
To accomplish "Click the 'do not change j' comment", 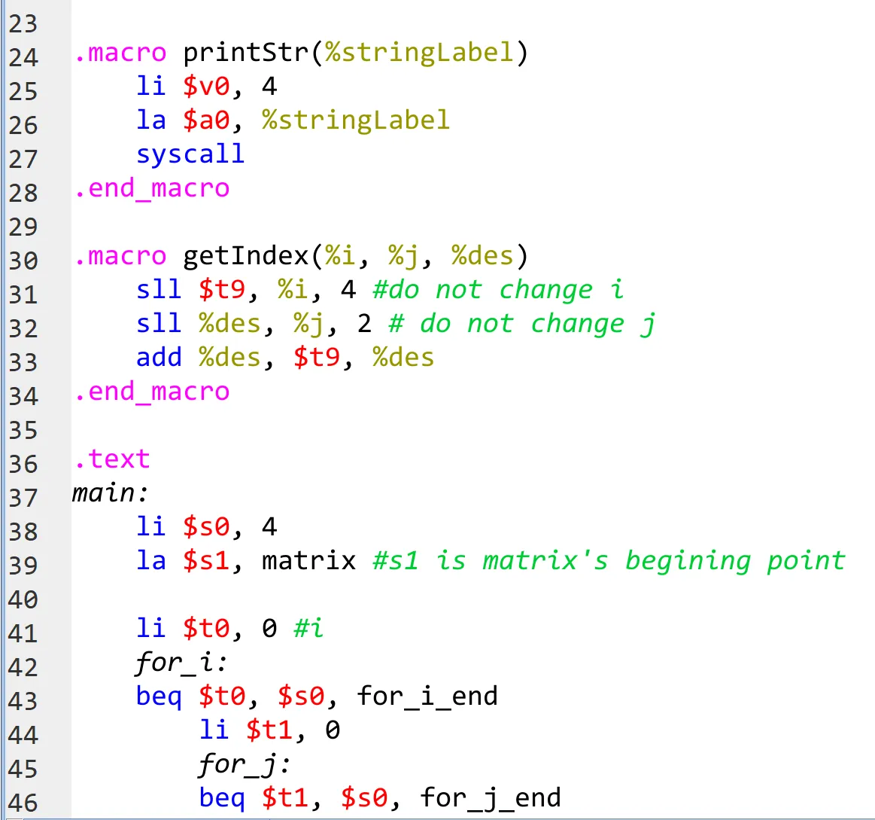I will (522, 324).
